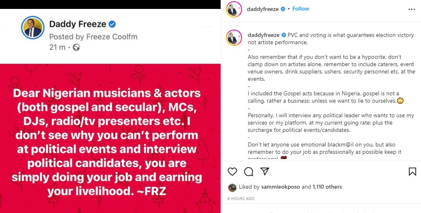The height and width of the screenshot is (213, 421).
Task: Save the post with the bookmark icon
Action: [412, 172]
